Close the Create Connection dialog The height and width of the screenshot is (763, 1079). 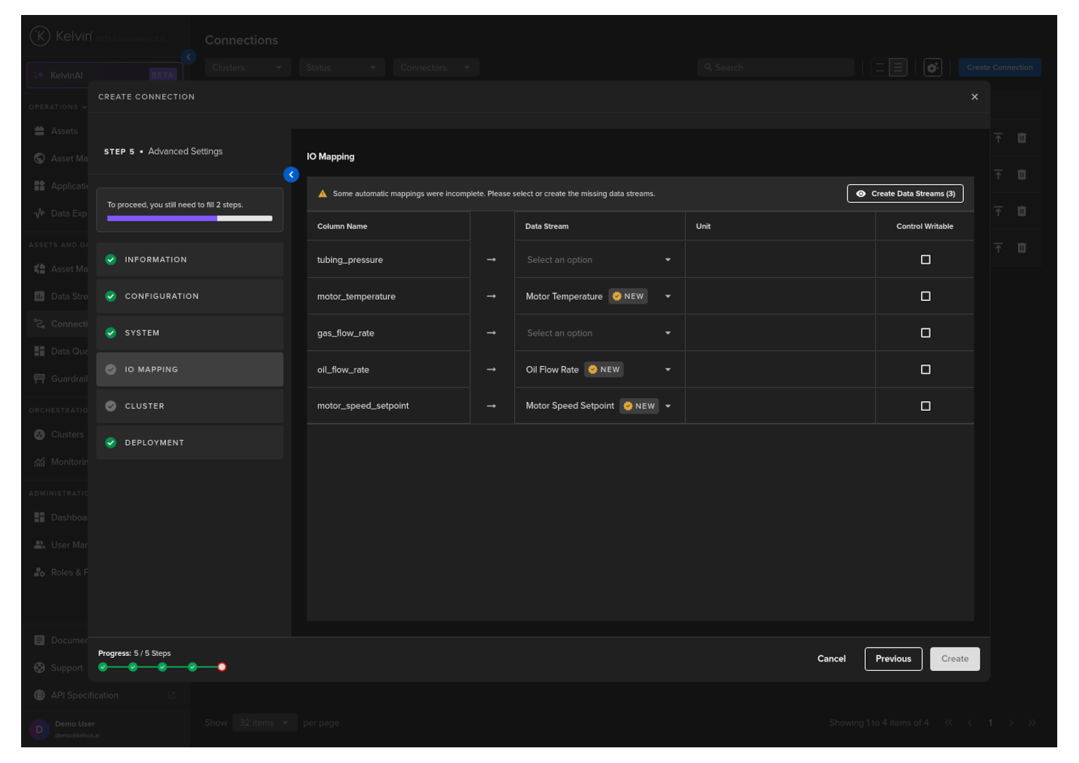pyautogui.click(x=974, y=97)
